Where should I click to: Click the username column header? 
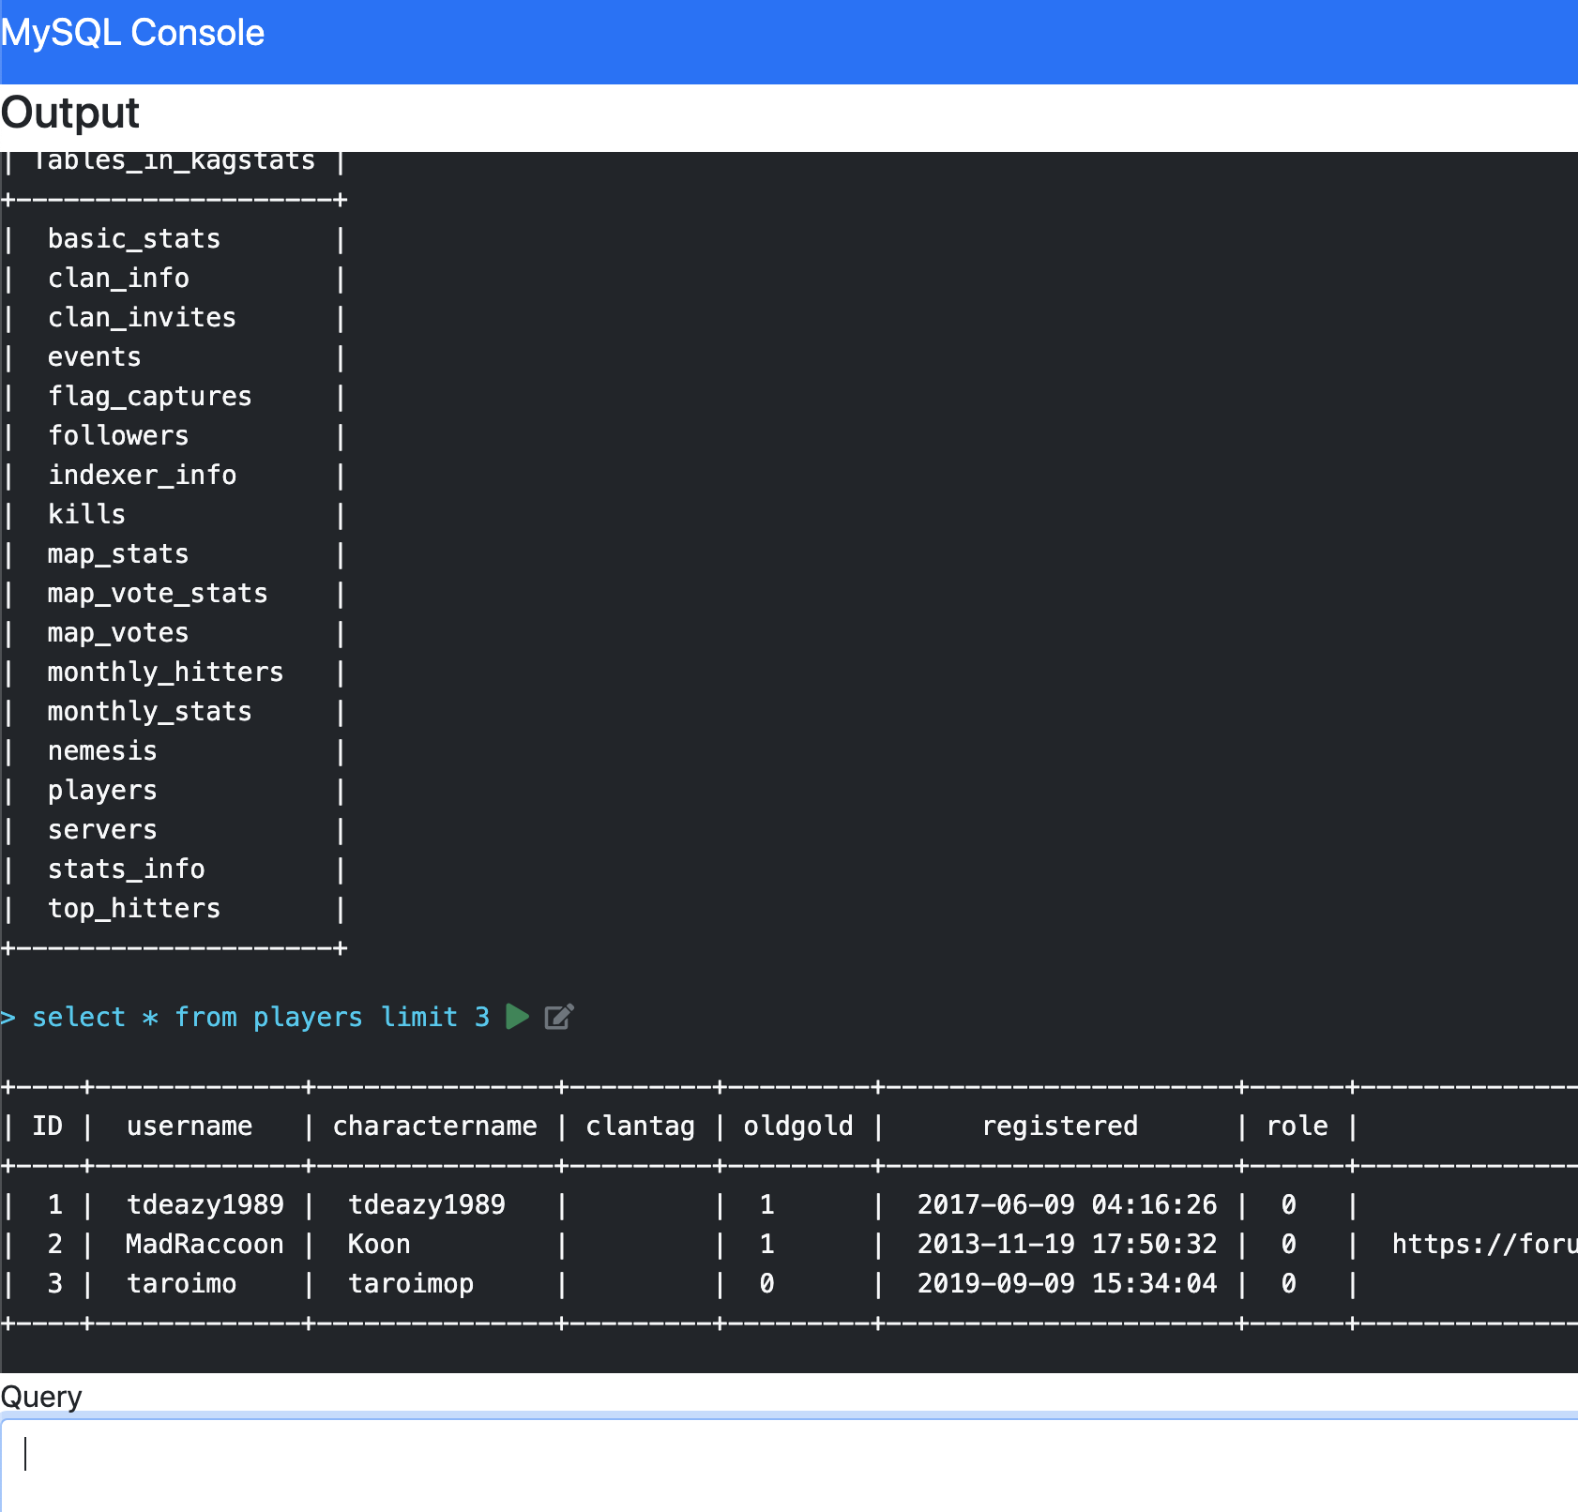coord(190,1126)
